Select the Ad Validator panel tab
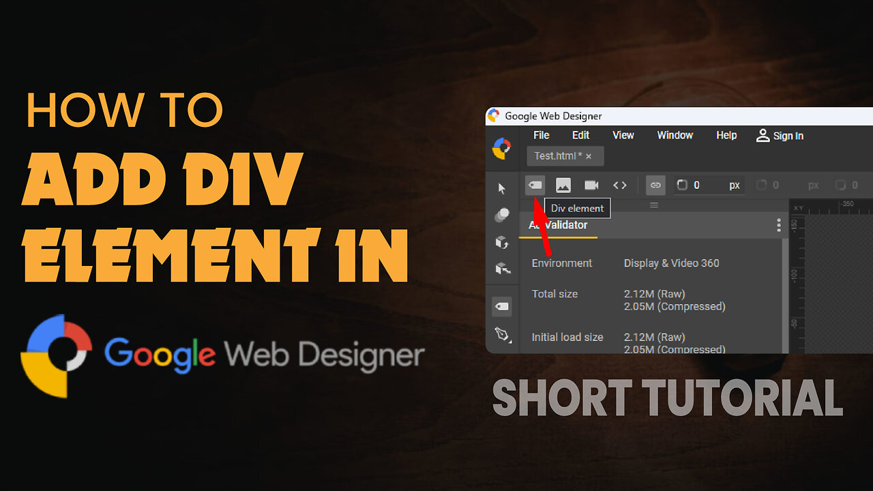873x491 pixels. click(x=558, y=225)
